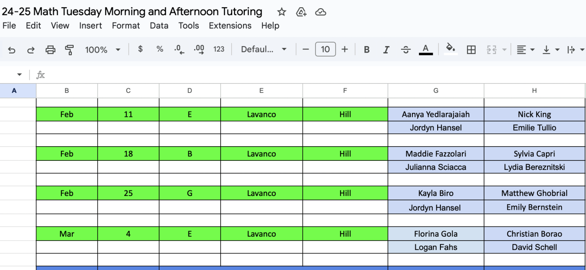
Task: Open the Move to folder icon
Action: pyautogui.click(x=301, y=12)
